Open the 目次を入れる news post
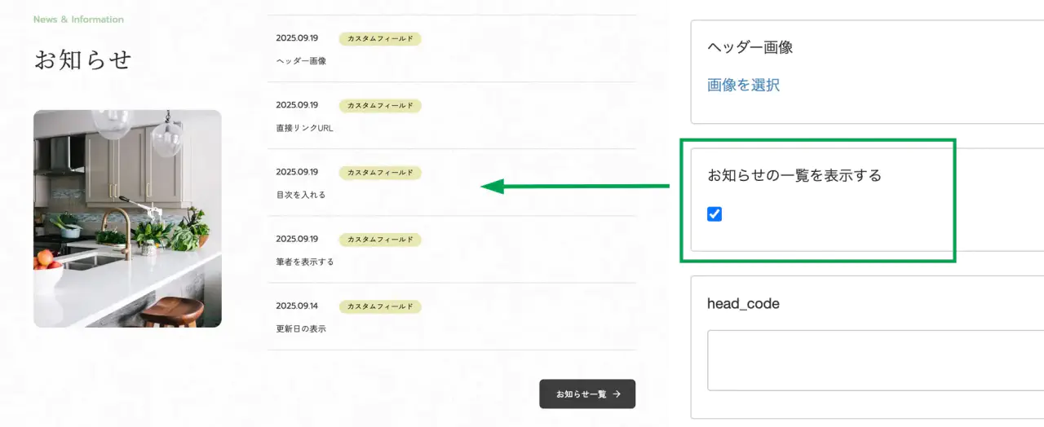Image resolution: width=1044 pixels, height=427 pixels. [x=301, y=195]
